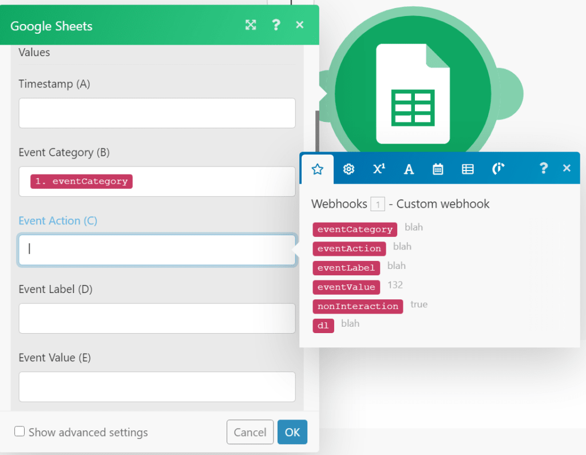The height and width of the screenshot is (455, 586).
Task: Click the Values section heading
Action: [34, 52]
